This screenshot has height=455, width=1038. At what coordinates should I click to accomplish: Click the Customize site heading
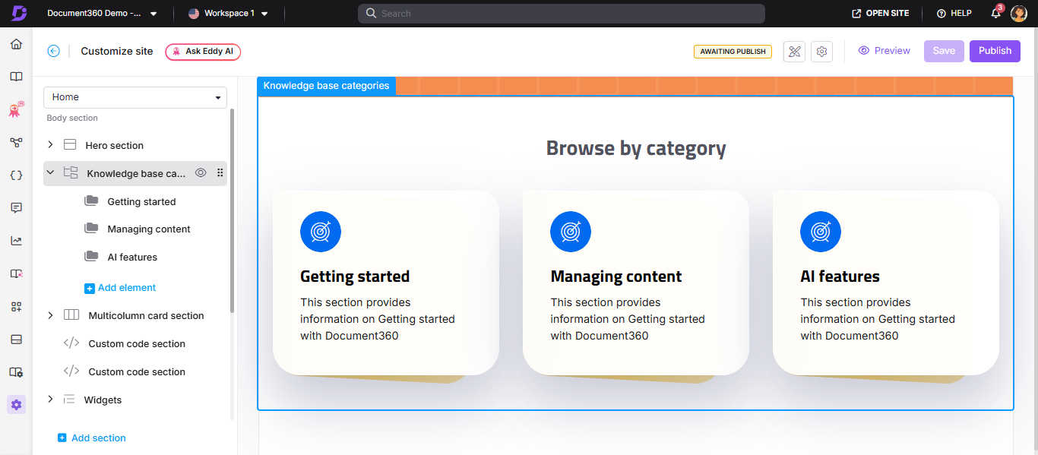(117, 51)
